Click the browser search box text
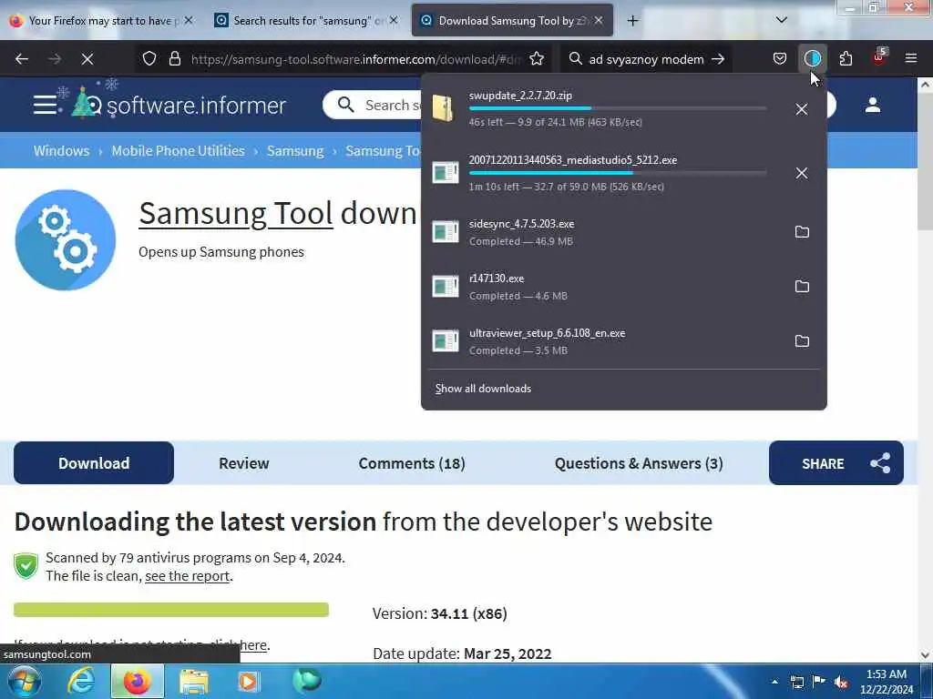933x699 pixels. [646, 59]
